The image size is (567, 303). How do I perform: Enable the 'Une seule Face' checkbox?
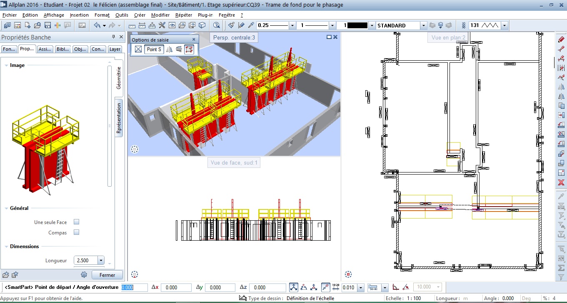click(76, 222)
